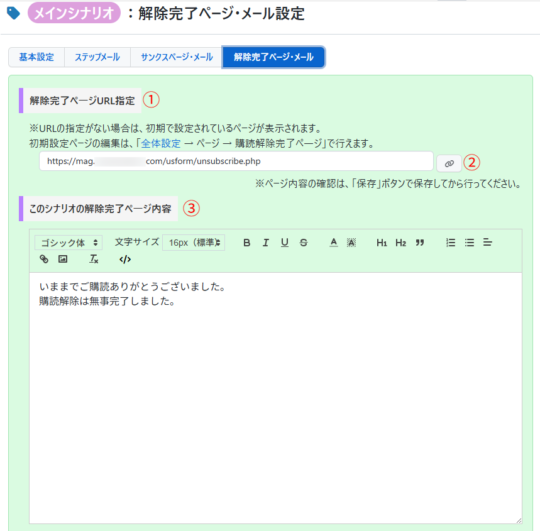The image size is (540, 531).
Task: Insert an image into editor
Action: (63, 259)
